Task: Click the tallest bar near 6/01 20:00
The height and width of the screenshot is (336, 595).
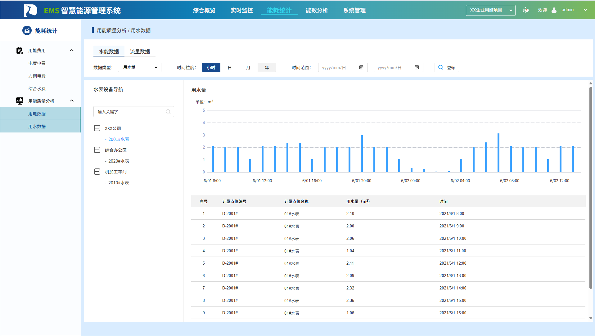Action: [x=362, y=154]
